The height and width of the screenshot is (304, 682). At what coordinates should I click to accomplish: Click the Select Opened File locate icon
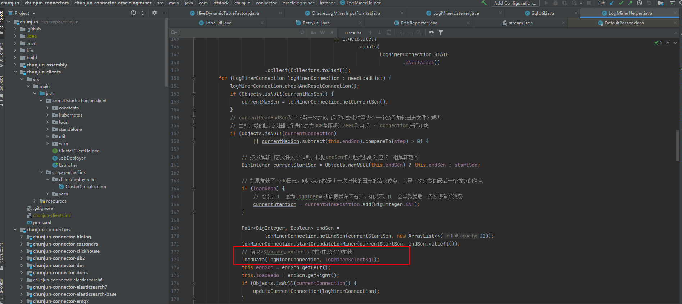[133, 13]
